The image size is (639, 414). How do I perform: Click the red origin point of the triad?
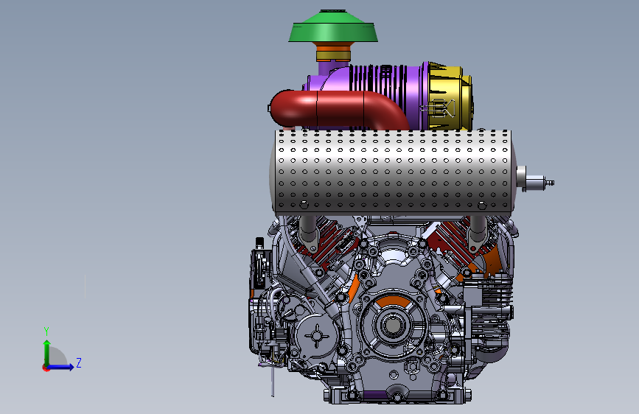click(46, 368)
